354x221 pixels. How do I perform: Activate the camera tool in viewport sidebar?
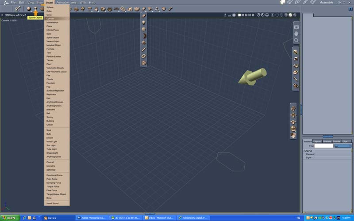pos(296,27)
